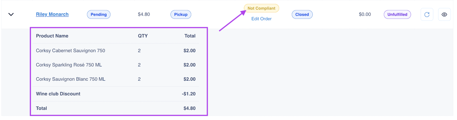Click the Closed status badge
This screenshot has height=120, width=457.
point(302,15)
